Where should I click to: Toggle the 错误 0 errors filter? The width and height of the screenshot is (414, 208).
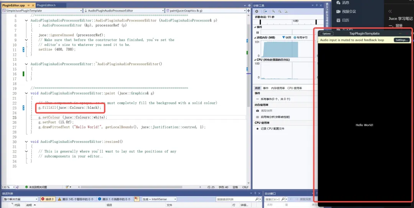pyautogui.click(x=48, y=199)
